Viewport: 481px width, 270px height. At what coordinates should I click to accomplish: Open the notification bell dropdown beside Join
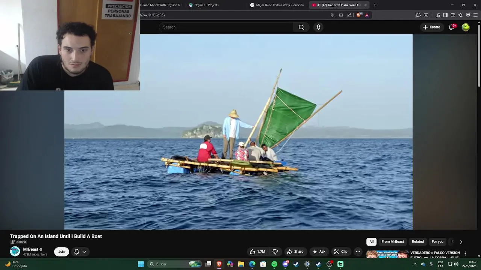click(80, 252)
